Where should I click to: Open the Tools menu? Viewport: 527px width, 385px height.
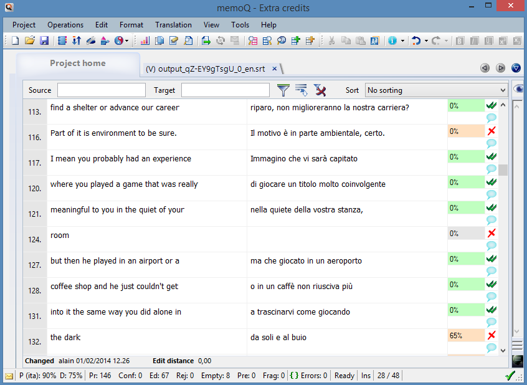240,25
